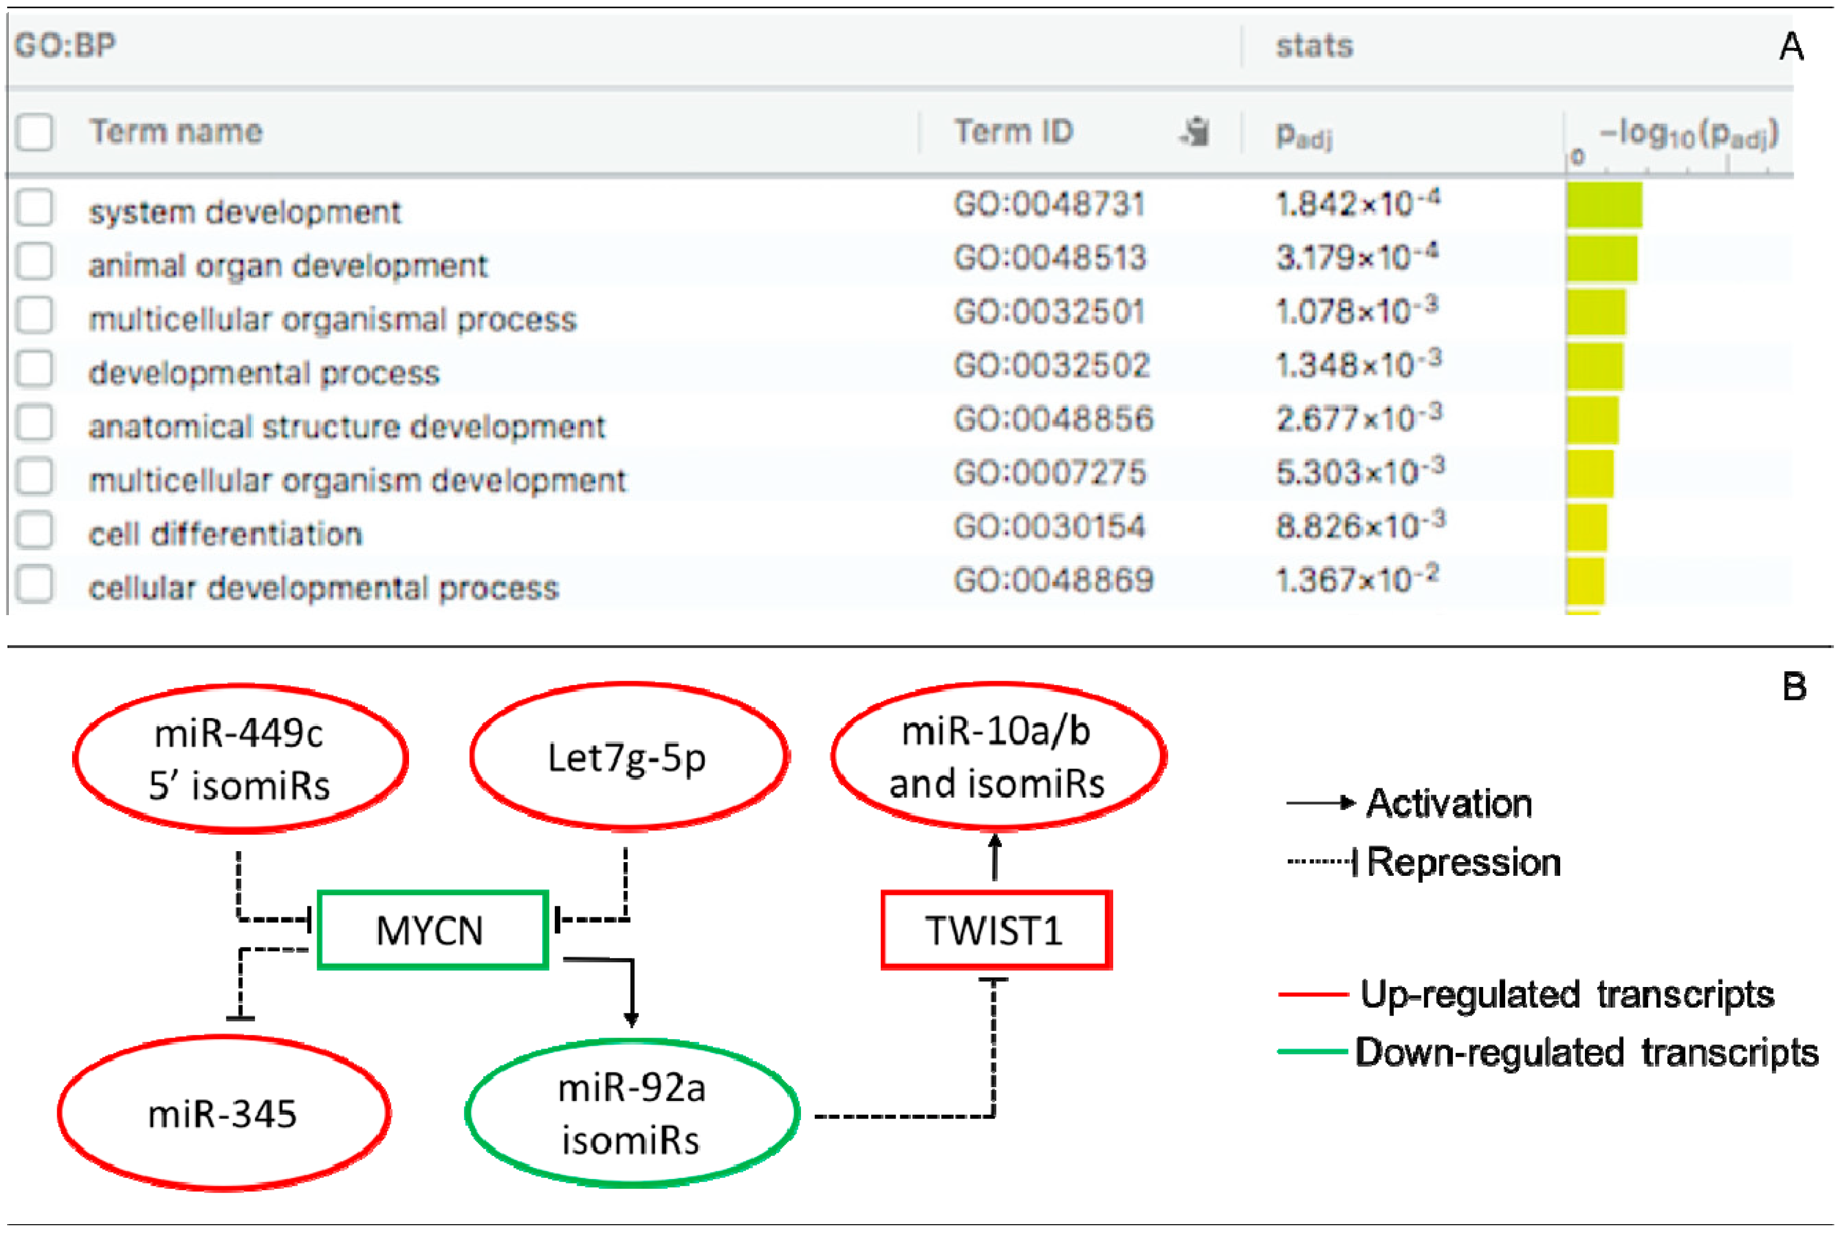
Task: Click the copy Term ID clipboard icon
Action: click(x=1195, y=131)
